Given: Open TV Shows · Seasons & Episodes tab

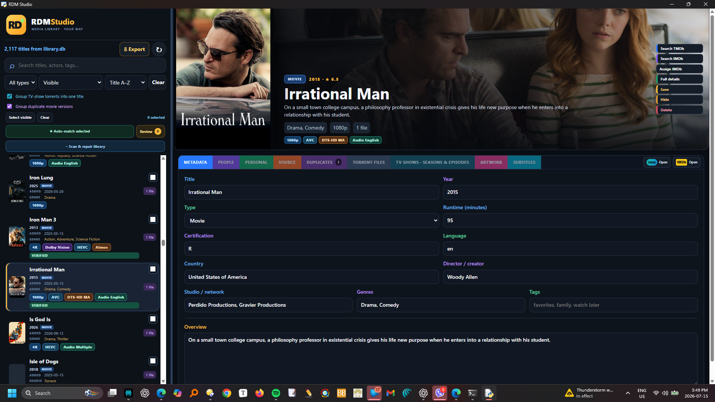Looking at the screenshot, I should click(432, 162).
